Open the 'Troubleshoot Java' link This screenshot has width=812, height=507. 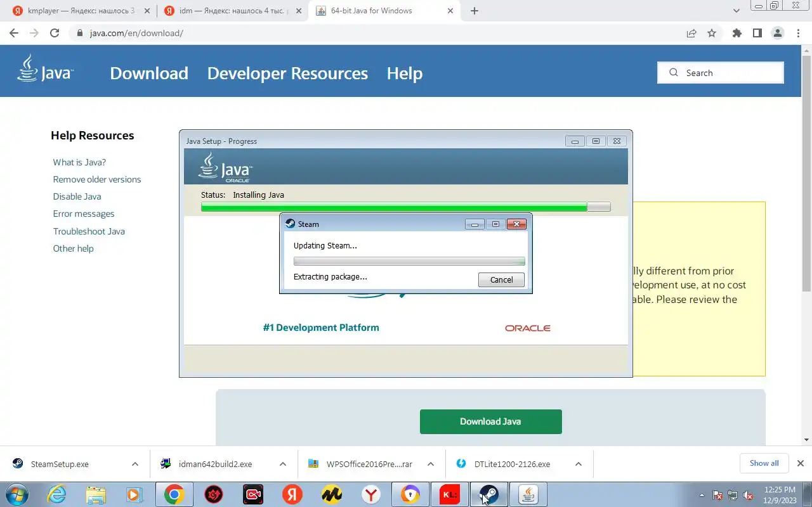pos(89,231)
